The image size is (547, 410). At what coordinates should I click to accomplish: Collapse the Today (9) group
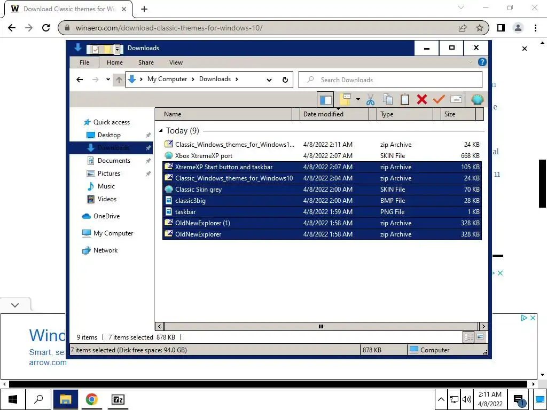(161, 130)
